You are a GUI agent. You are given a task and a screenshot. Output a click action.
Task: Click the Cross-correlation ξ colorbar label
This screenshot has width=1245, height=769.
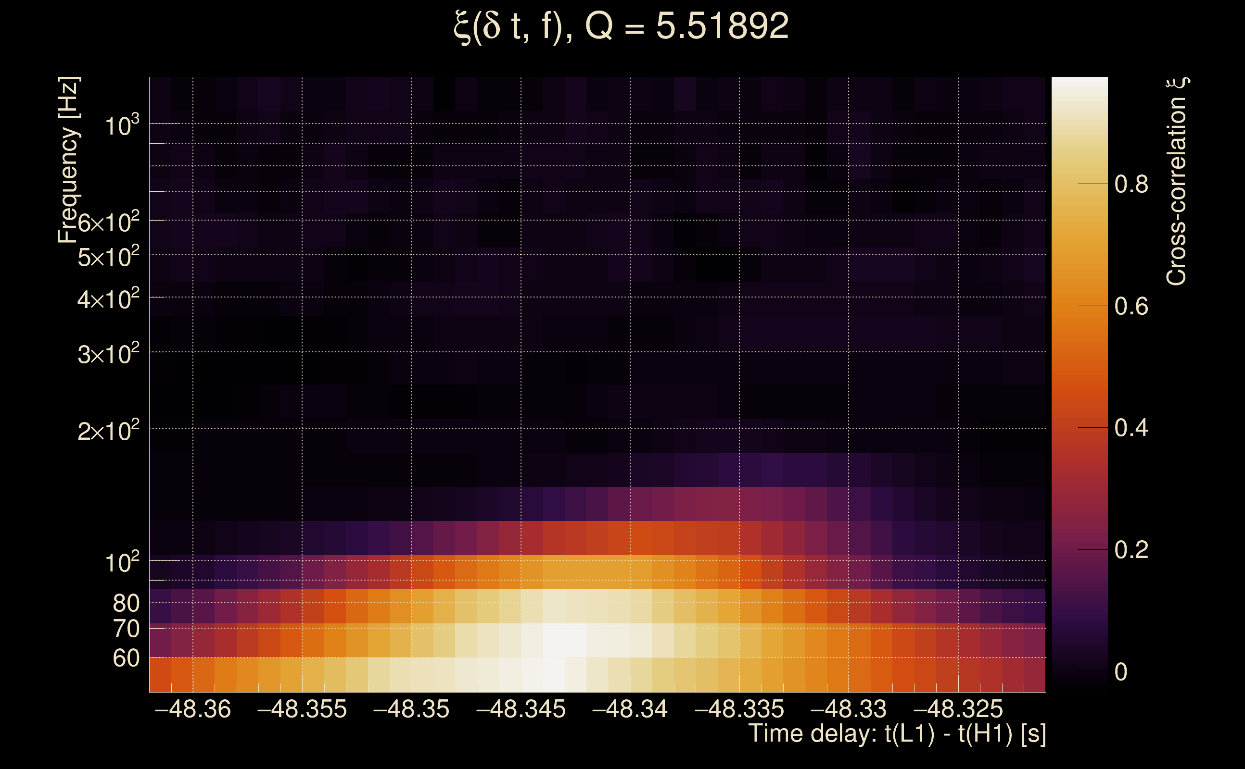coord(1177,182)
